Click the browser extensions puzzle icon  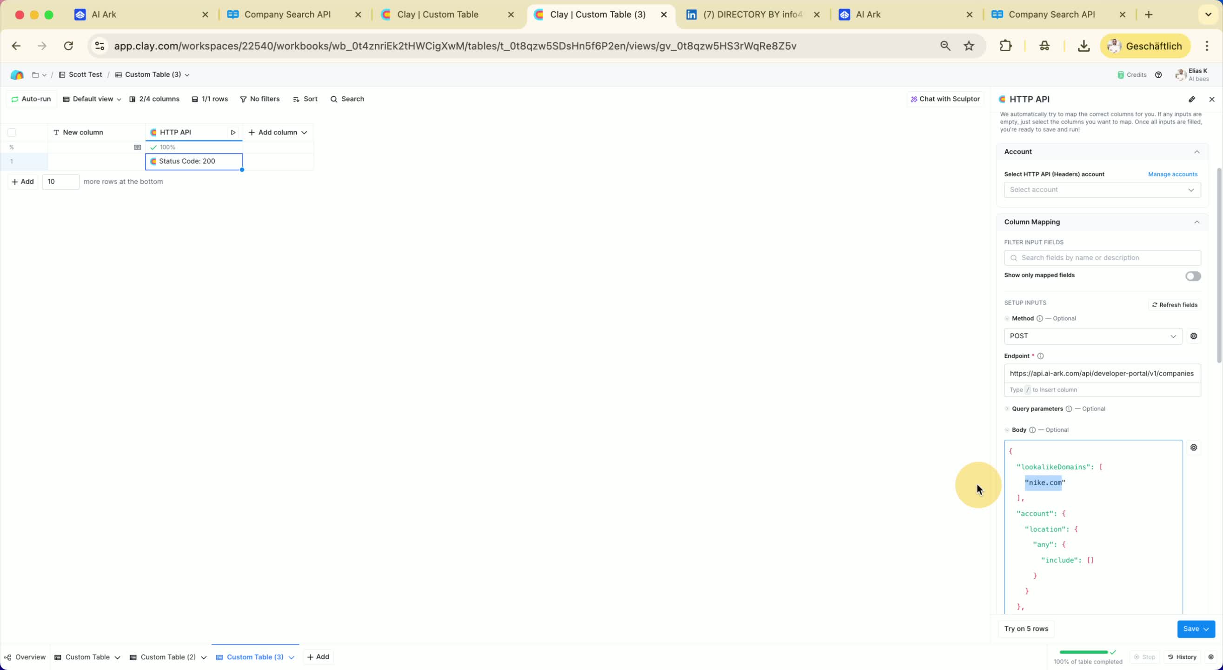point(1005,46)
